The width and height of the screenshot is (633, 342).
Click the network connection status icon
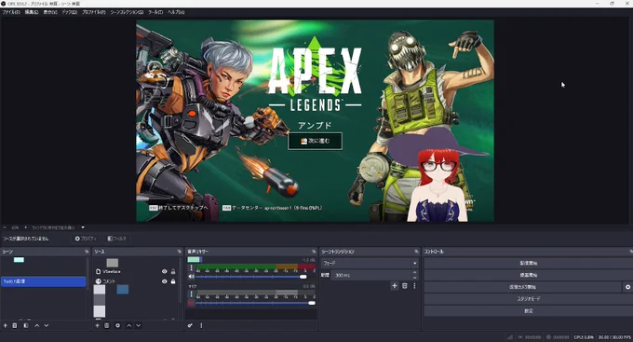510,337
